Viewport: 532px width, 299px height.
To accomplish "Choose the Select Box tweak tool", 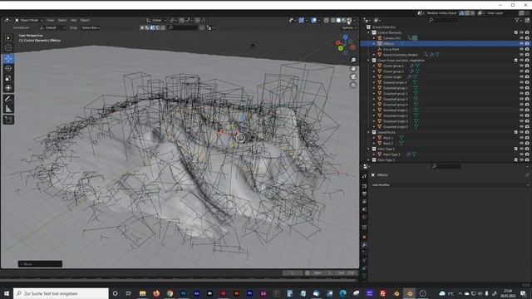I will pyautogui.click(x=8, y=38).
